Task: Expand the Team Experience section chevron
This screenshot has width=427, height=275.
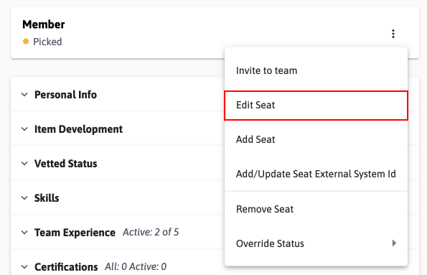Action: pyautogui.click(x=24, y=233)
